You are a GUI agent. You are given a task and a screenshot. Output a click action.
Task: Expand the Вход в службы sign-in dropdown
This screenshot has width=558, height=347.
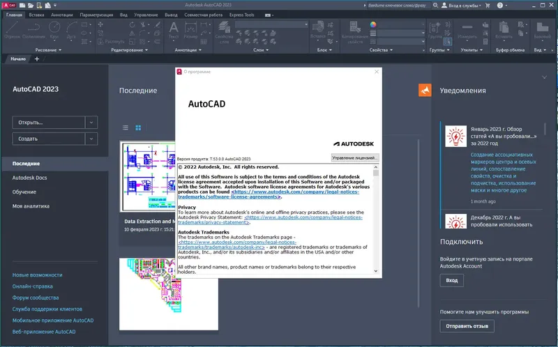click(461, 6)
